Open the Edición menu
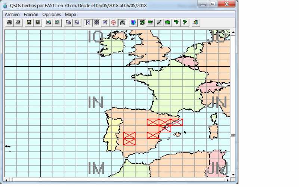 click(31, 15)
